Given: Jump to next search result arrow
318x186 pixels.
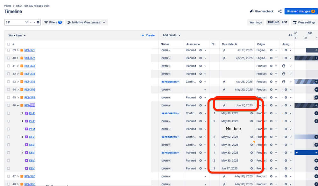Looking at the screenshot, I should (34, 22).
